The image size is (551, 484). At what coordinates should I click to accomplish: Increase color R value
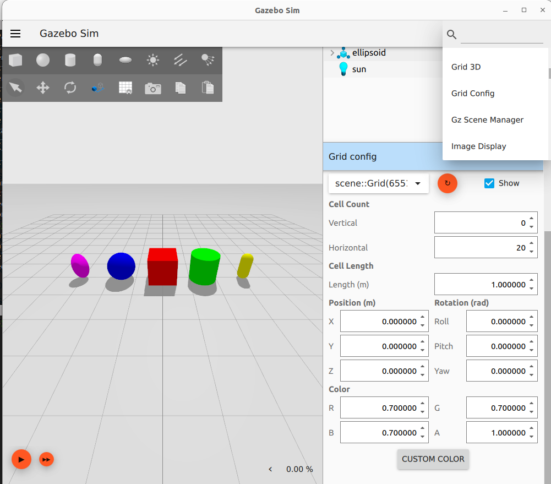[x=422, y=404]
